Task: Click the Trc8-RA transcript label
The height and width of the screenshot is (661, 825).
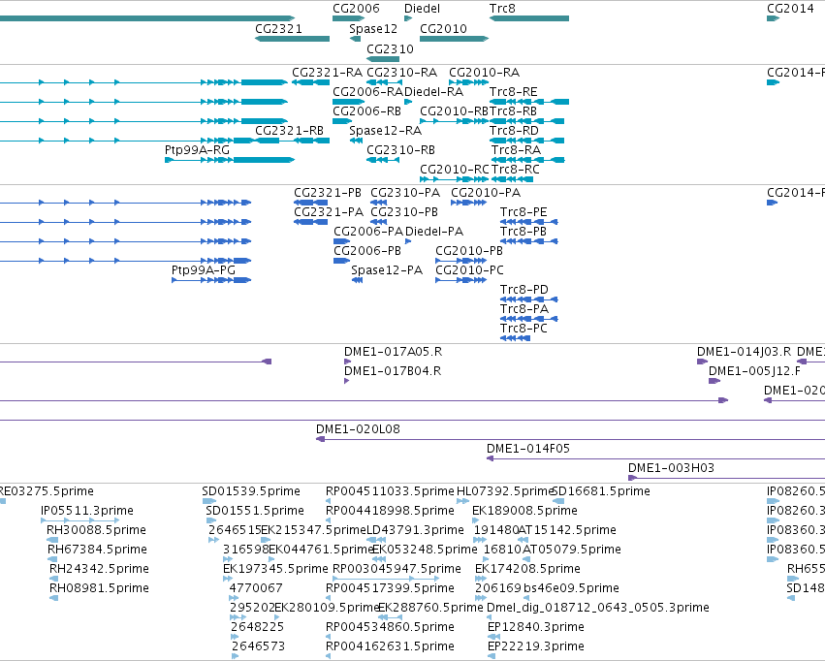Action: pyautogui.click(x=516, y=150)
